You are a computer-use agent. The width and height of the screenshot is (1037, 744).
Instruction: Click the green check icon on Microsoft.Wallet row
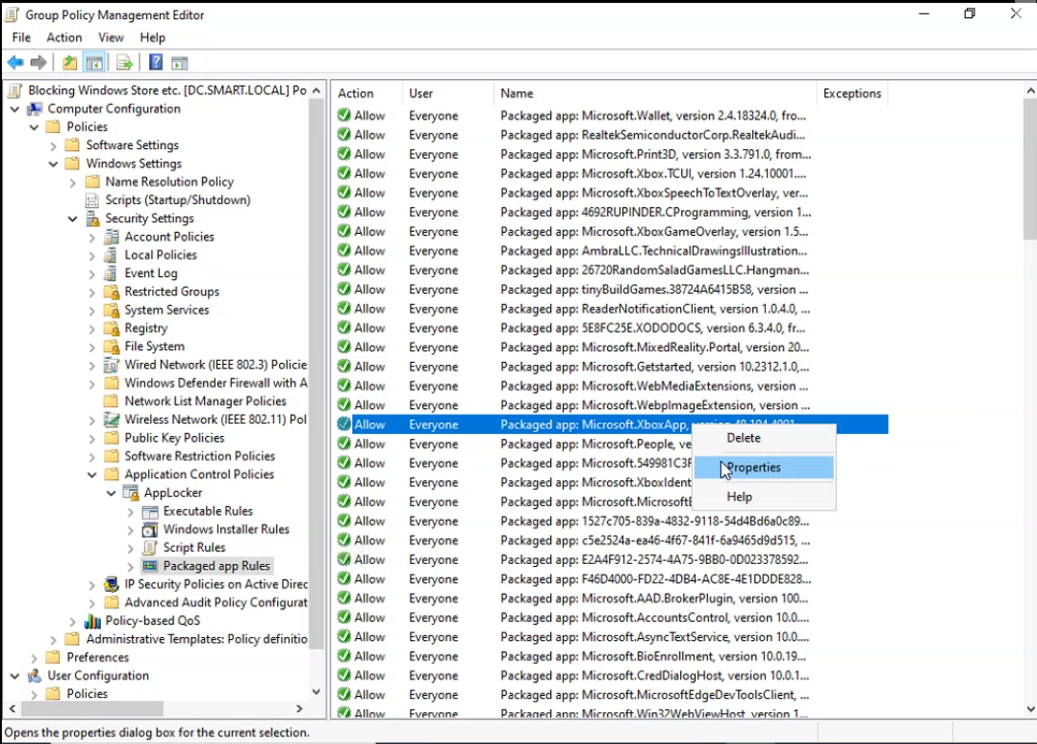click(344, 115)
